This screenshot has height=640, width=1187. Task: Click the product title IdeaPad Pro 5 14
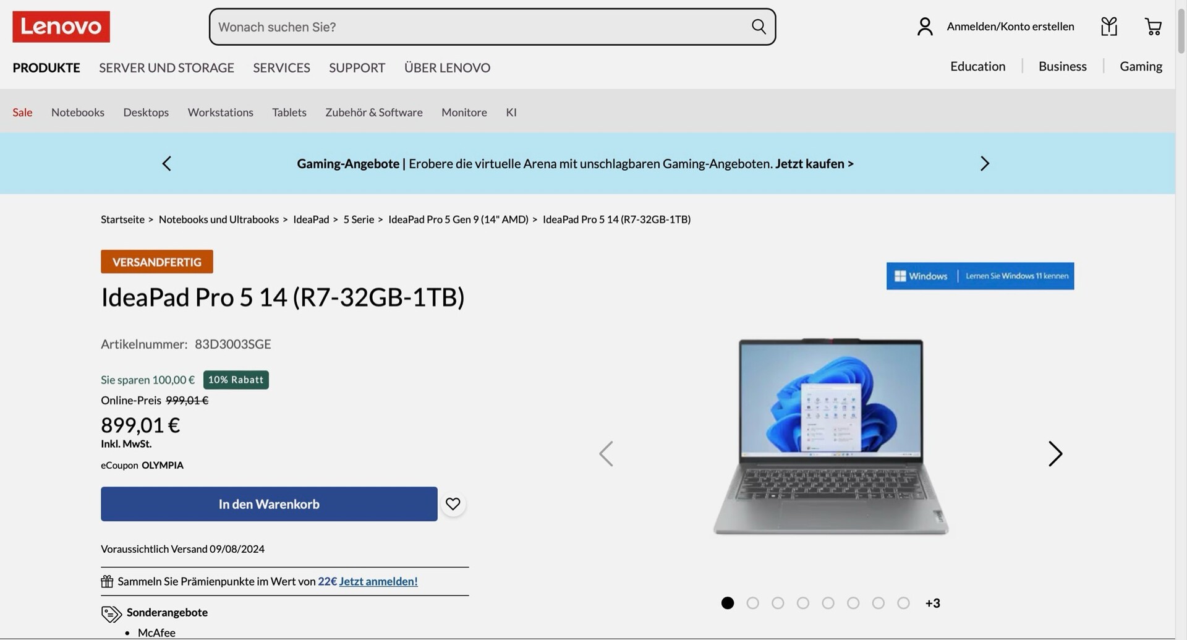(x=283, y=297)
